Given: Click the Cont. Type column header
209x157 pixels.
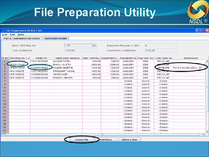Looking at the screenshot, I should [x=164, y=58].
